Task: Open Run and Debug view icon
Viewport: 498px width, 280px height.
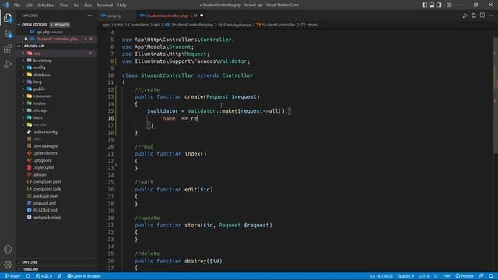Action: 8,65
